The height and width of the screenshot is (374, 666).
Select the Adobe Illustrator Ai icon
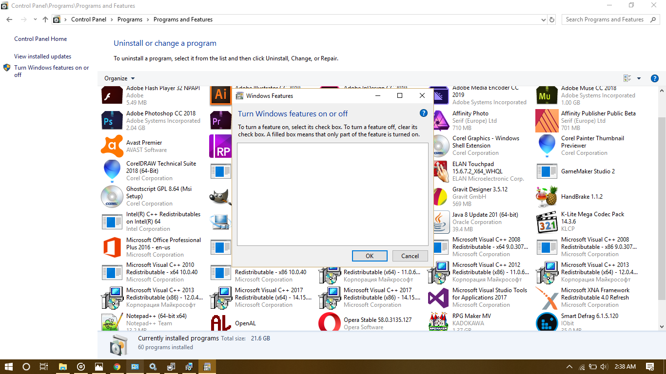point(220,95)
